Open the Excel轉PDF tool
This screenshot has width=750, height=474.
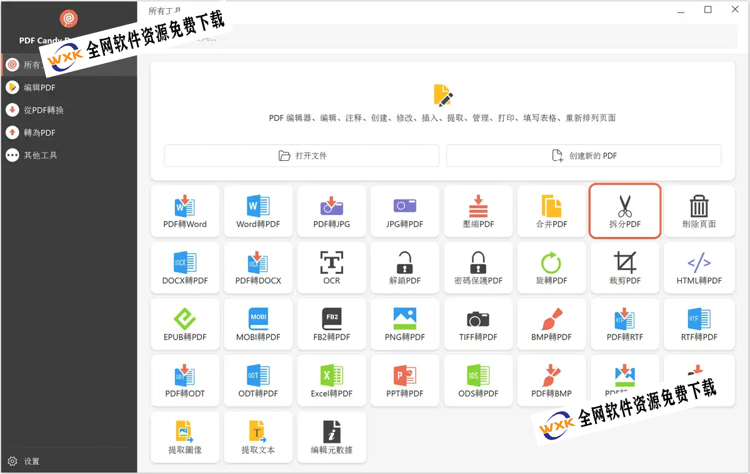(x=331, y=380)
